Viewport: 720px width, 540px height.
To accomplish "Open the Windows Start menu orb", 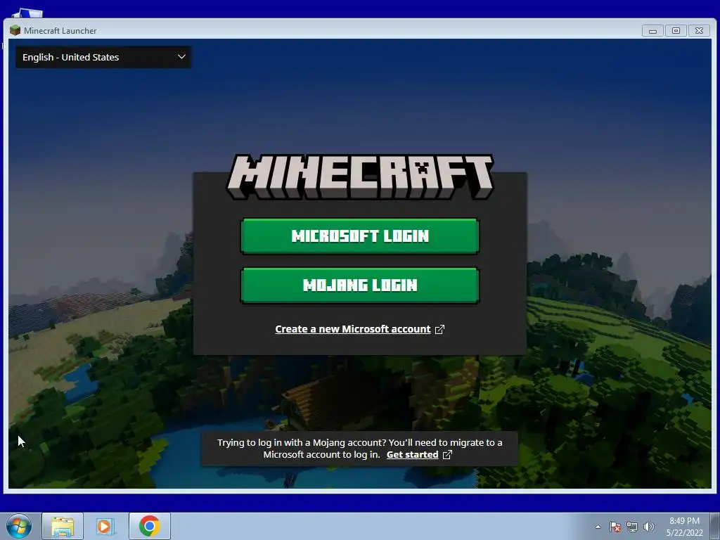I will pyautogui.click(x=19, y=526).
